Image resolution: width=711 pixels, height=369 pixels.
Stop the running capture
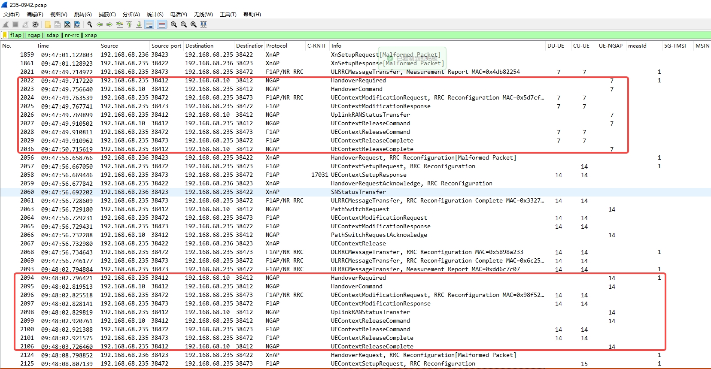[x=15, y=24]
